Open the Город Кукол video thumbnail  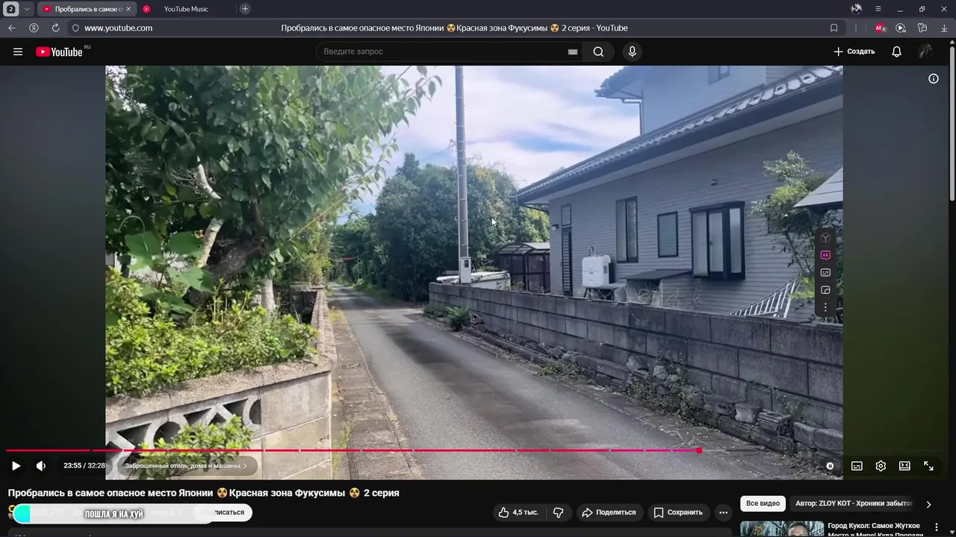(782, 529)
